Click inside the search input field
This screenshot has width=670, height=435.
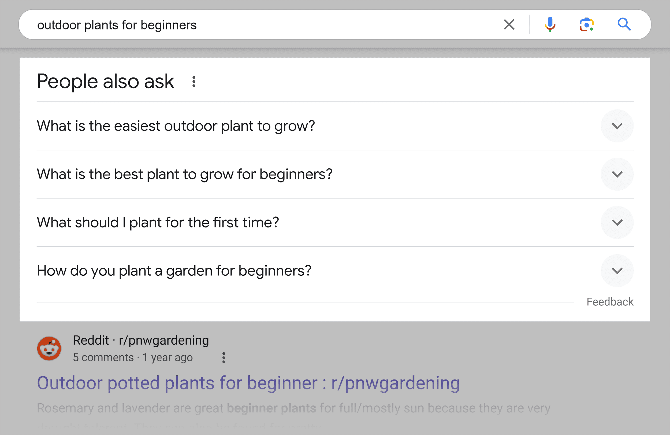(197, 24)
